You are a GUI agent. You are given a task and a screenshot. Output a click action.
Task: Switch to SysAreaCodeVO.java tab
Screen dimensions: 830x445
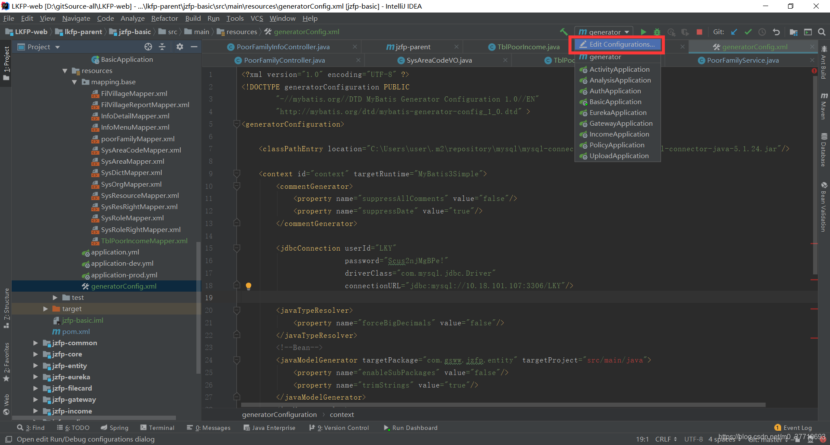(439, 60)
